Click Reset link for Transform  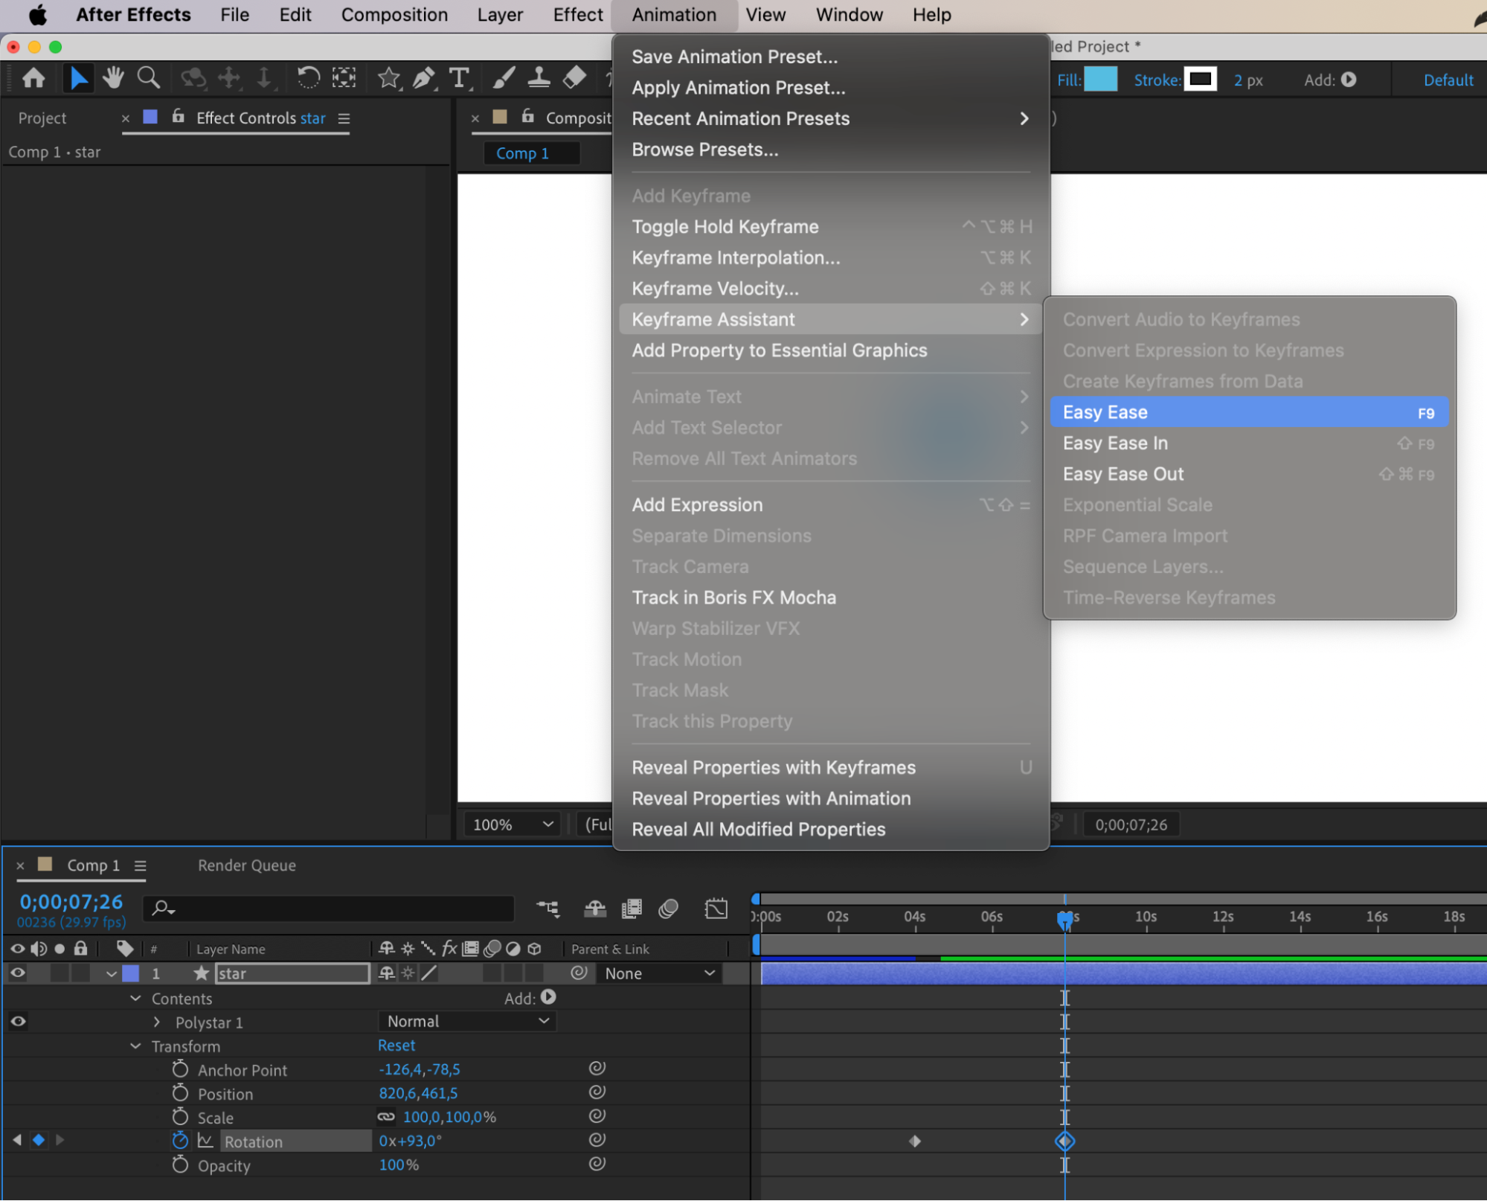click(396, 1045)
